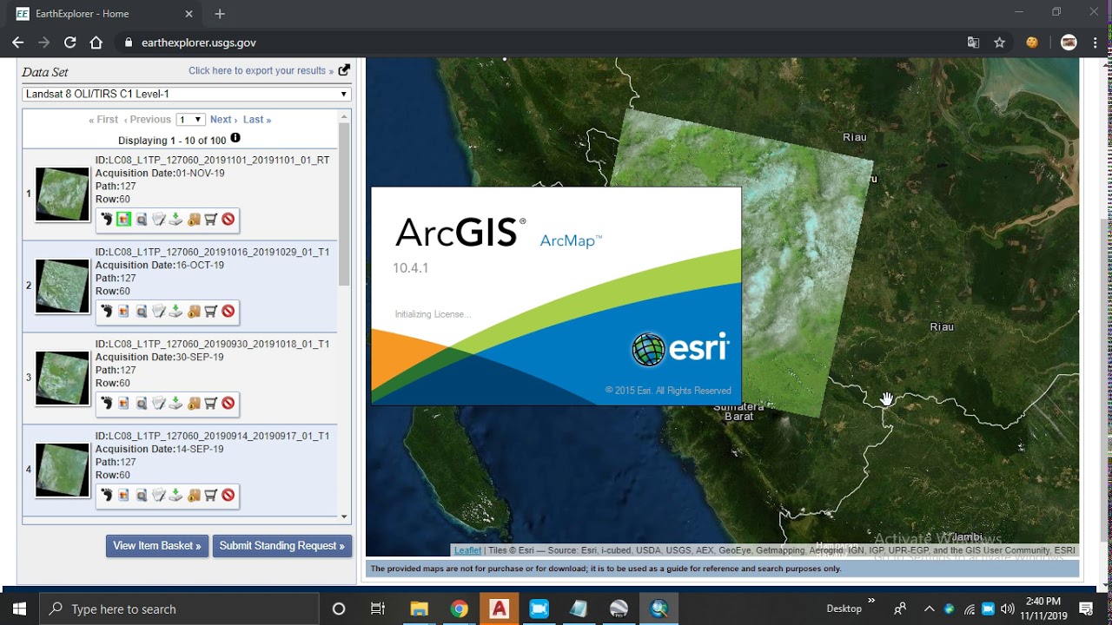Go to the Next results page
Screen dimensions: 1112x625
(x=223, y=120)
